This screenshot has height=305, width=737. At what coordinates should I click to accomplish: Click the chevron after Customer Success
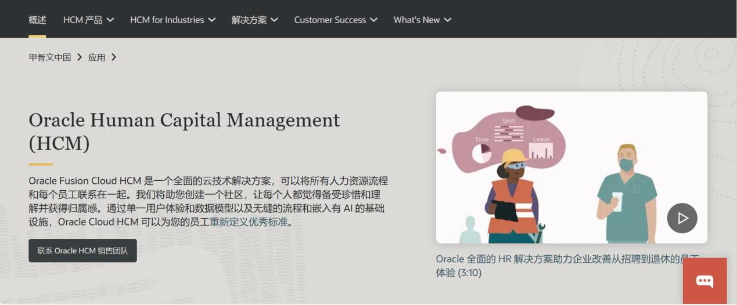[x=373, y=20]
